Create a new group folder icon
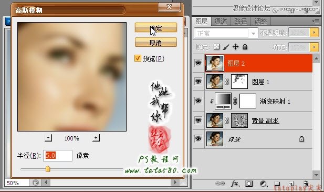324x192 pixels. [x=277, y=183]
